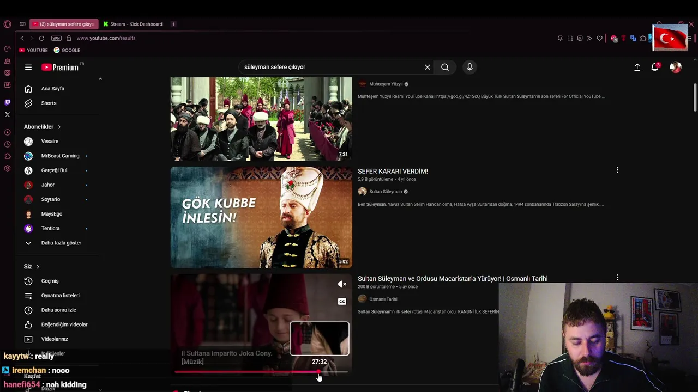Open the Player icon in Opera sidebar

(x=7, y=132)
